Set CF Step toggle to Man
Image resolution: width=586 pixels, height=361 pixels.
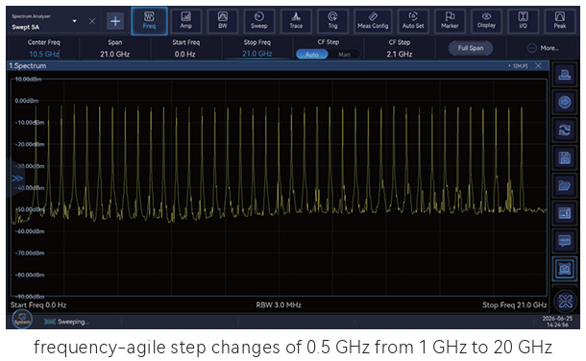tap(344, 55)
